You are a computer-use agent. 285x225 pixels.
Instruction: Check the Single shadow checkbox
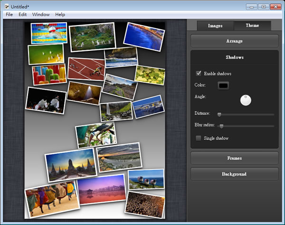199,138
